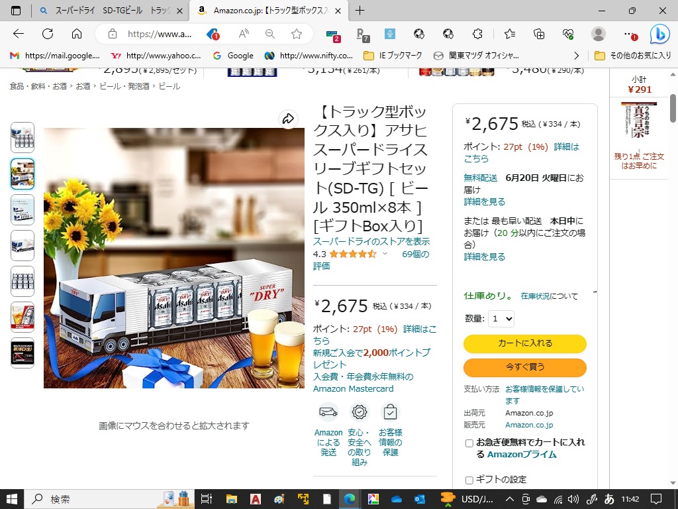Open the profile avatar icon

[599, 34]
